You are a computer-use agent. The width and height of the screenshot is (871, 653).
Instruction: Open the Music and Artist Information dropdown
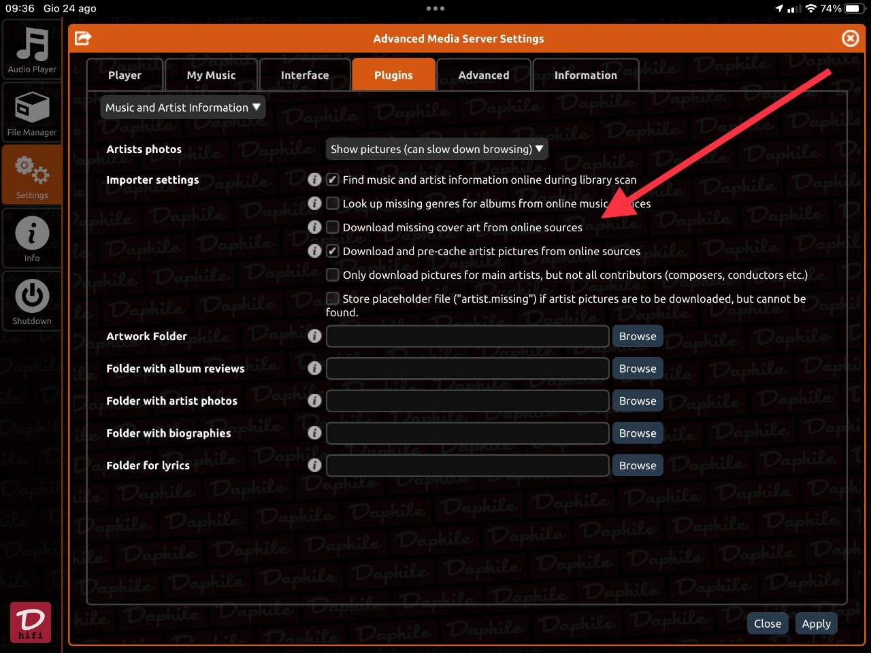tap(182, 107)
